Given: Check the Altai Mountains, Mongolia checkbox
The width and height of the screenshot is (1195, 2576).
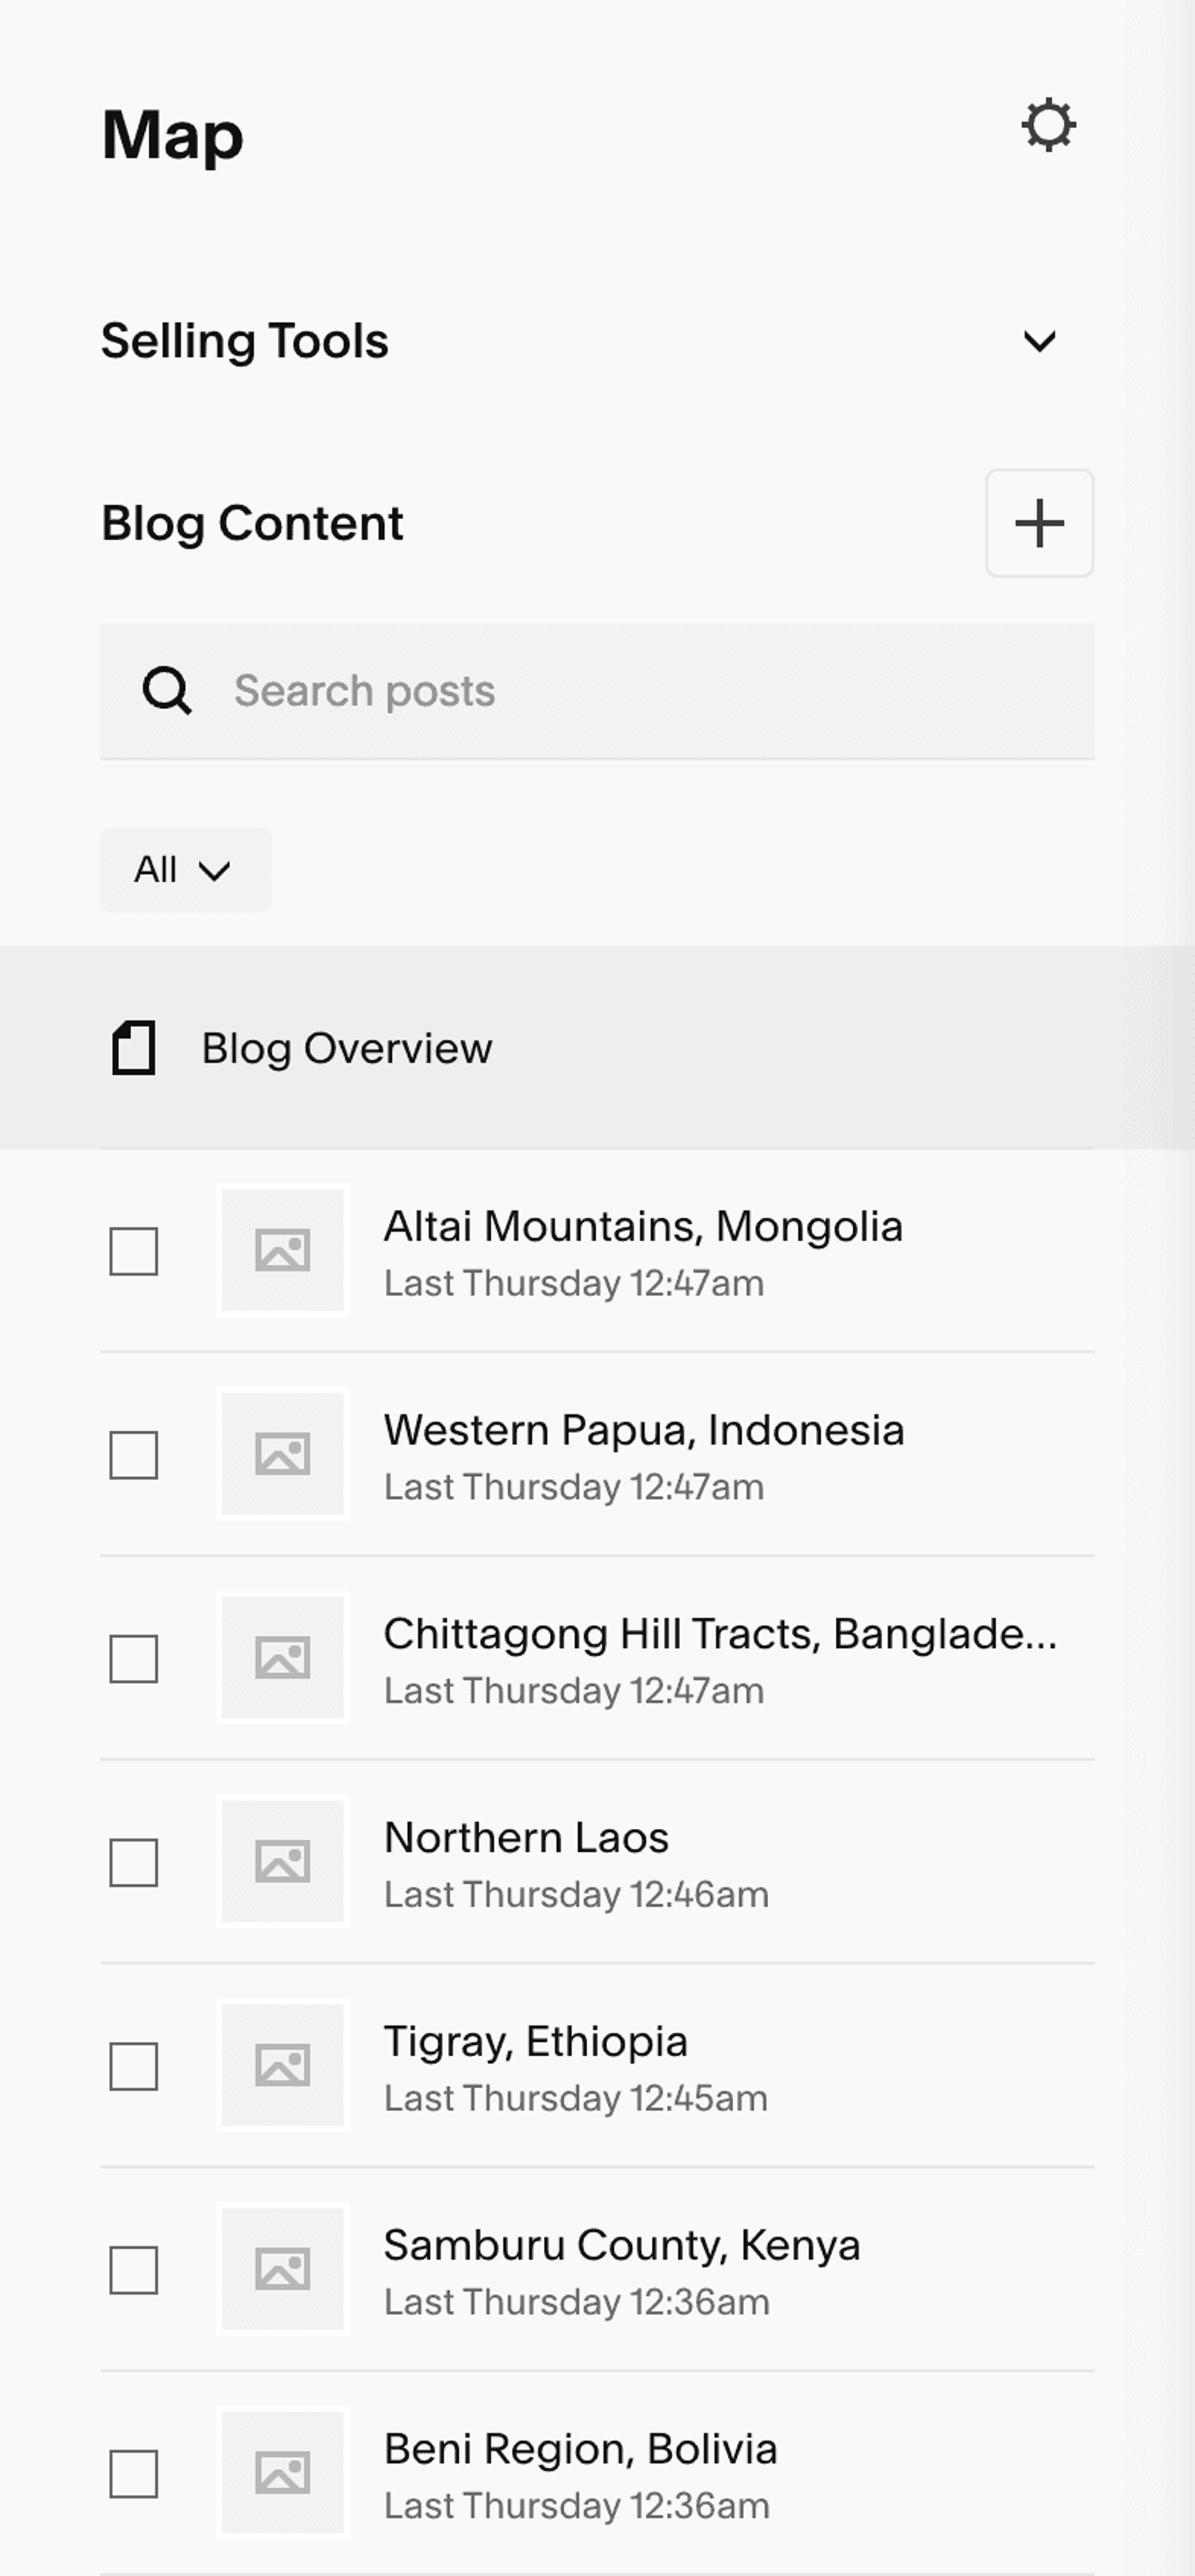Looking at the screenshot, I should click(x=134, y=1251).
